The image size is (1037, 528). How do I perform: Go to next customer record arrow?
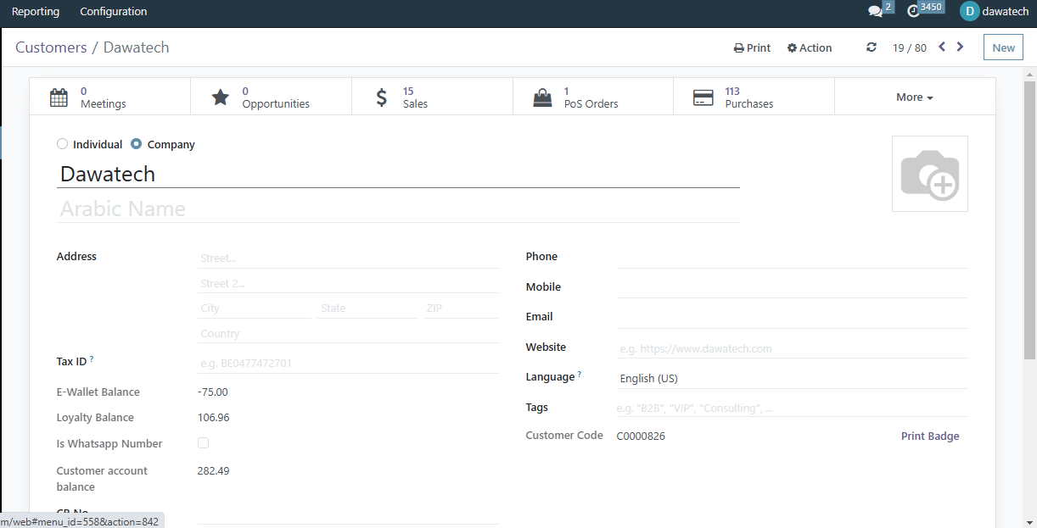(x=960, y=47)
